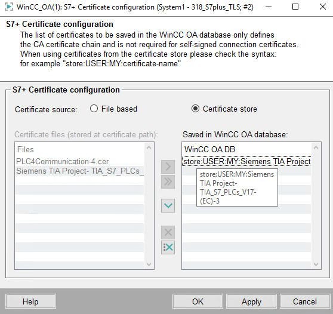Confirm with the OK button

[x=198, y=301]
